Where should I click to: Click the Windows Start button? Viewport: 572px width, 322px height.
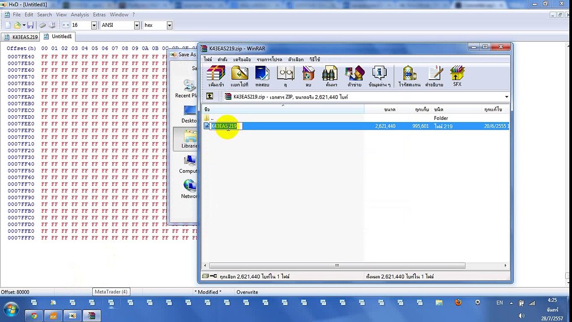click(11, 309)
